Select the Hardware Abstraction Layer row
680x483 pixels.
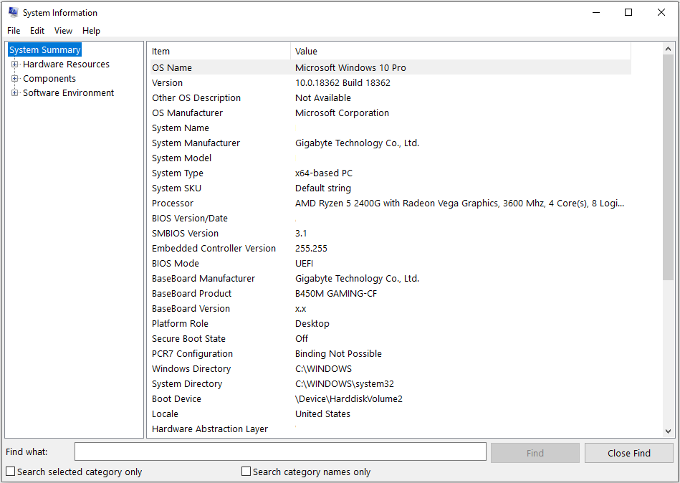[391, 429]
